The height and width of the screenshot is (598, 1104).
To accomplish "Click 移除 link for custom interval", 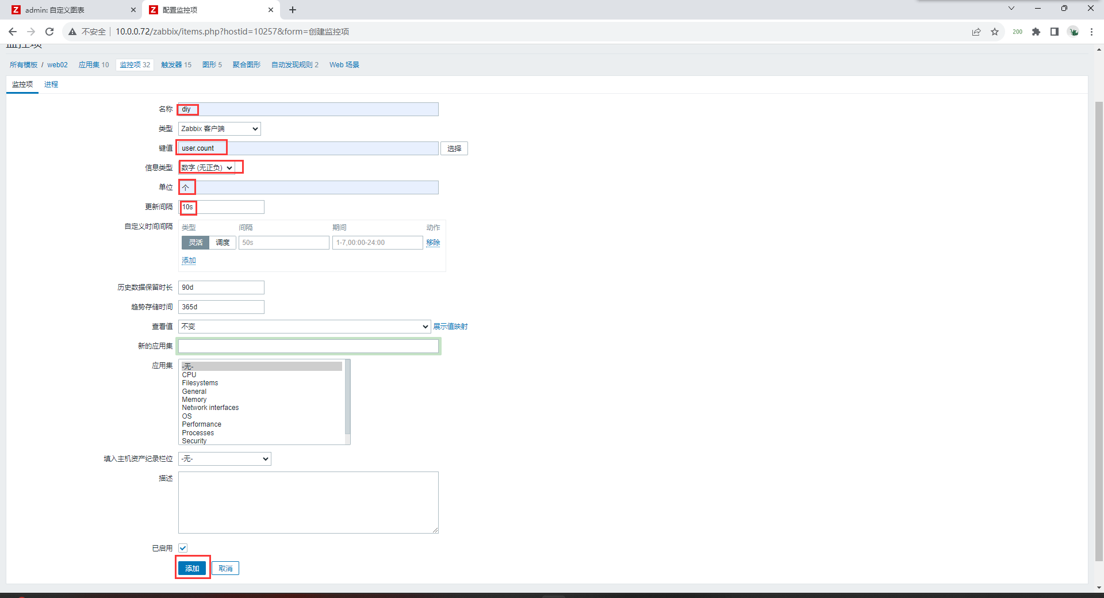I will (433, 243).
